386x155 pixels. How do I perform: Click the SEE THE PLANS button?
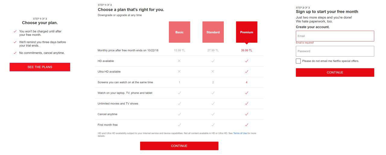pyautogui.click(x=40, y=67)
